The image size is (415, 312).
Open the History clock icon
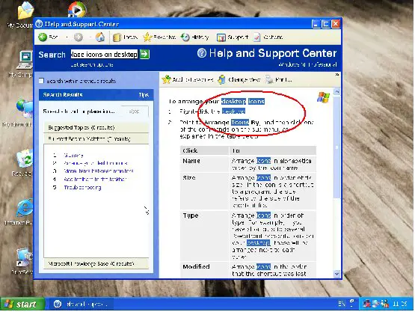tap(185, 37)
